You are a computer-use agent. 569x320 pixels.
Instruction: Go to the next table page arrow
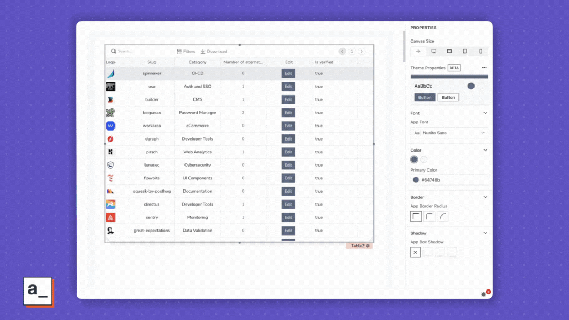(362, 51)
